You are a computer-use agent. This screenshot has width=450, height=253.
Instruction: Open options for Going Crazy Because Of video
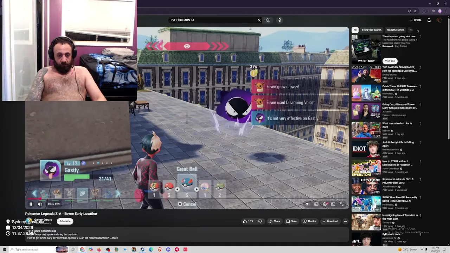pyautogui.click(x=420, y=105)
